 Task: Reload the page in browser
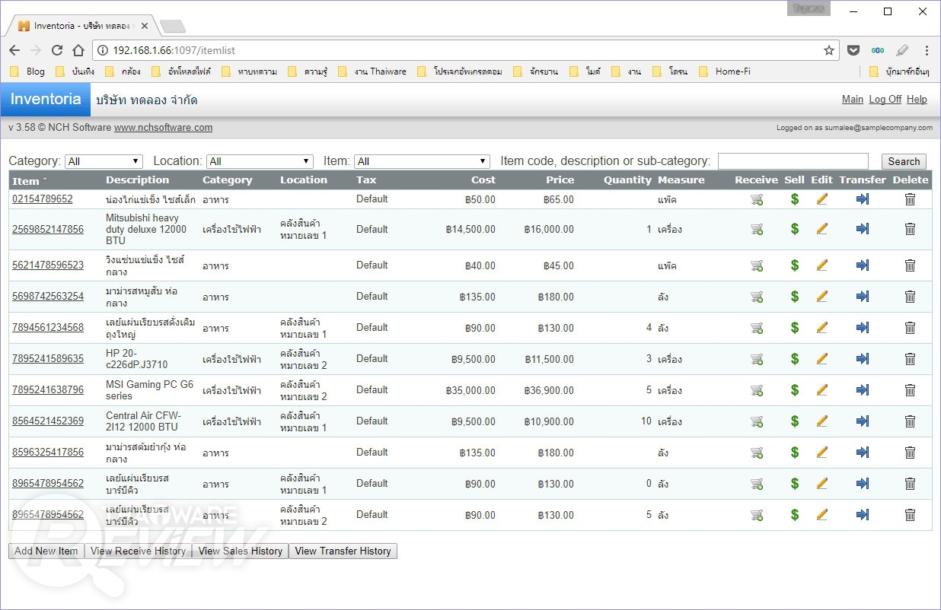57,50
